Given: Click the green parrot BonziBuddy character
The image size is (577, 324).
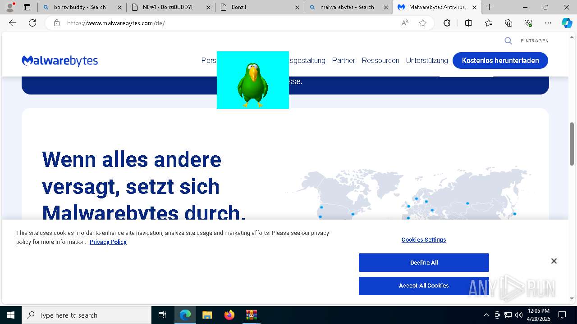Looking at the screenshot, I should tap(253, 85).
